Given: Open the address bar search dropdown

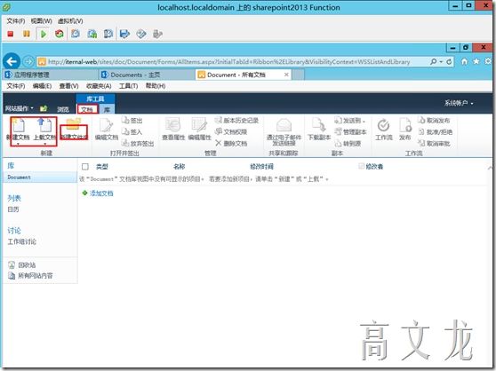Looking at the screenshot, I should [441, 62].
